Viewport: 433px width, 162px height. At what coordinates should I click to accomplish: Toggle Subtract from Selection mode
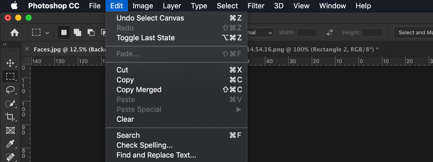pos(91,33)
